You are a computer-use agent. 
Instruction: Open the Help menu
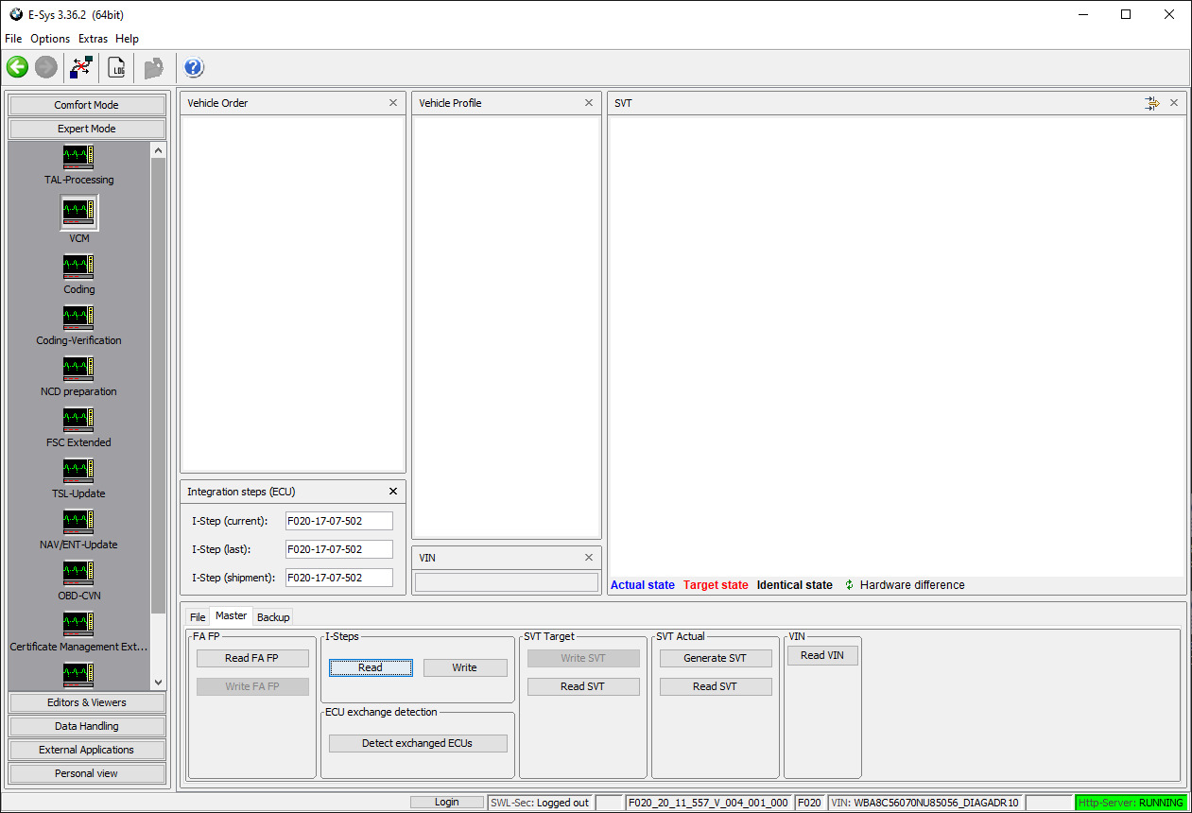point(127,39)
